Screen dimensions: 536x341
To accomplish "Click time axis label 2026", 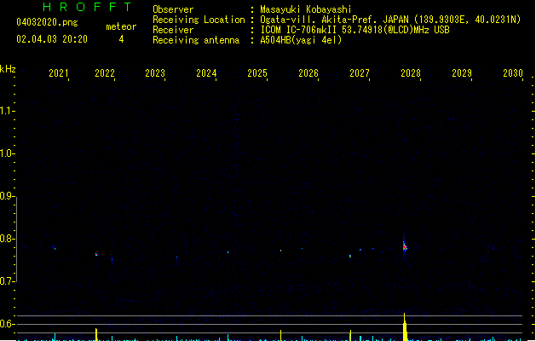I will (x=308, y=73).
